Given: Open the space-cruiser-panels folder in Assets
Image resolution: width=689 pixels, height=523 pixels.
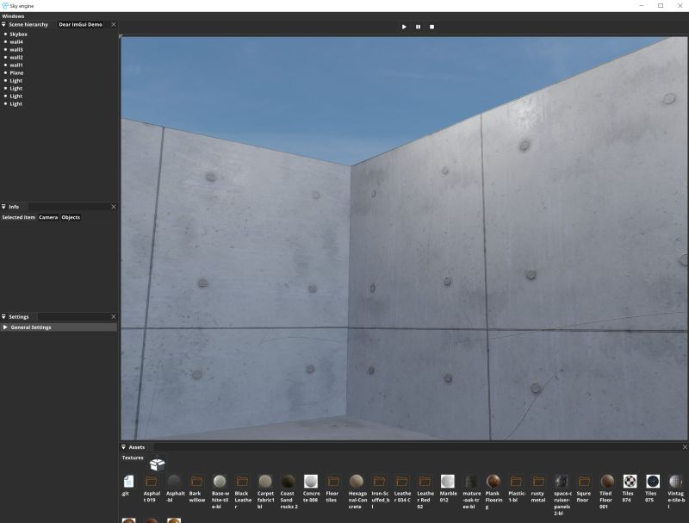Looking at the screenshot, I should [561, 483].
